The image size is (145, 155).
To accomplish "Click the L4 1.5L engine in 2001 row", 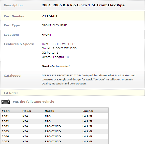I will 88,116.
